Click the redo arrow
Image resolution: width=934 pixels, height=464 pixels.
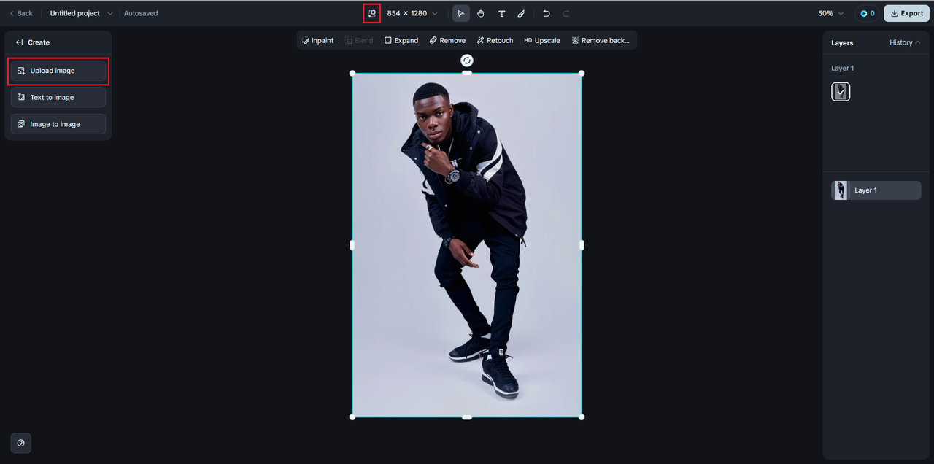[x=566, y=13]
